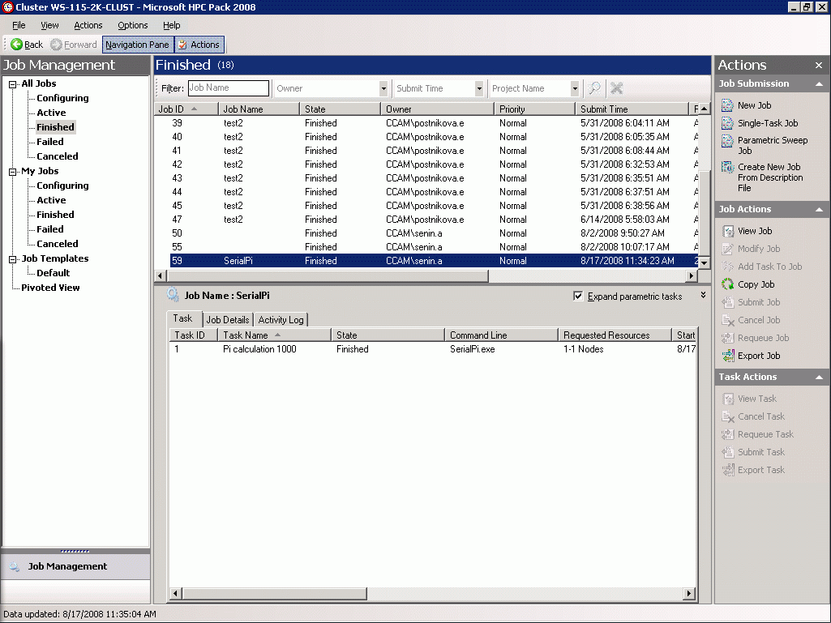831x623 pixels.
Task: Select Default under Job Templates
Action: (53, 273)
